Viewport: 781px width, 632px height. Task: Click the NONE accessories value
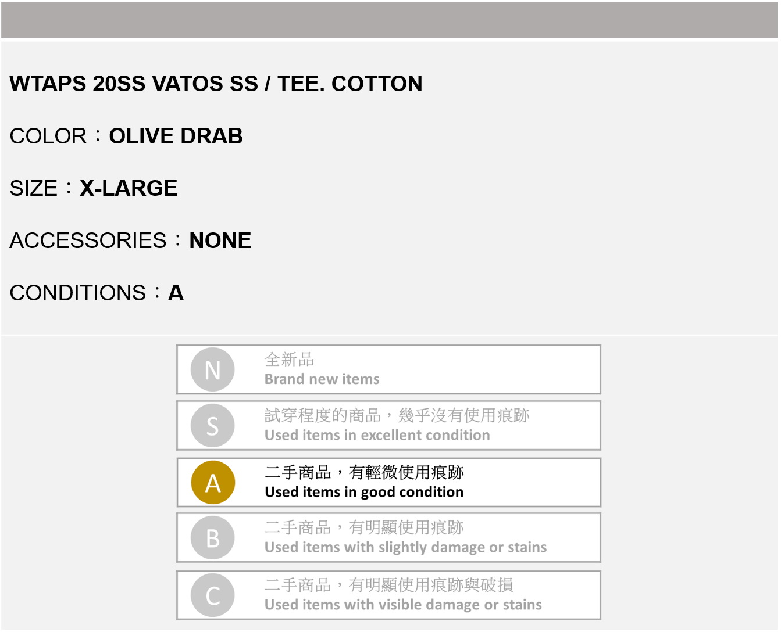click(x=220, y=240)
